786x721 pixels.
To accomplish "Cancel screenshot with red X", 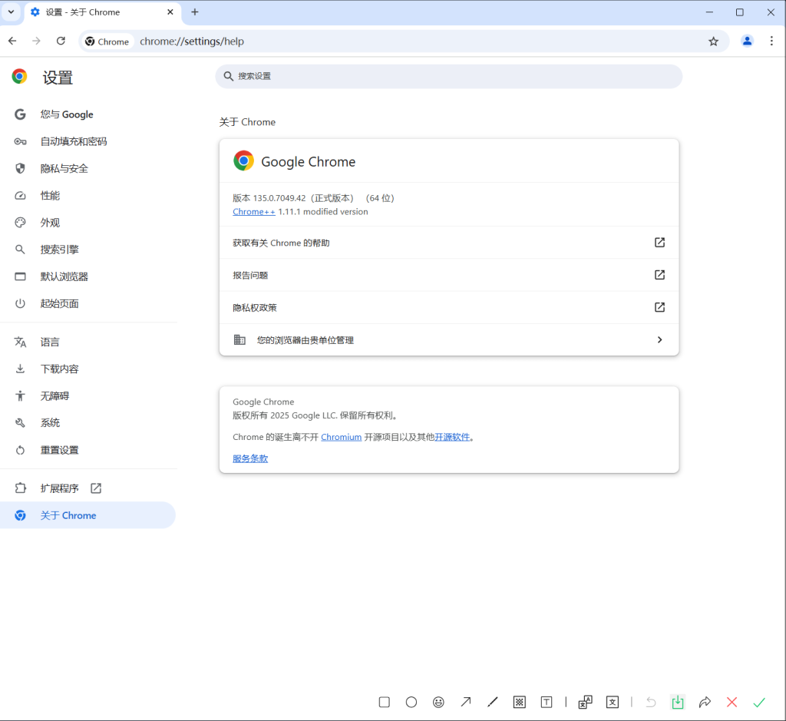I will 732,702.
